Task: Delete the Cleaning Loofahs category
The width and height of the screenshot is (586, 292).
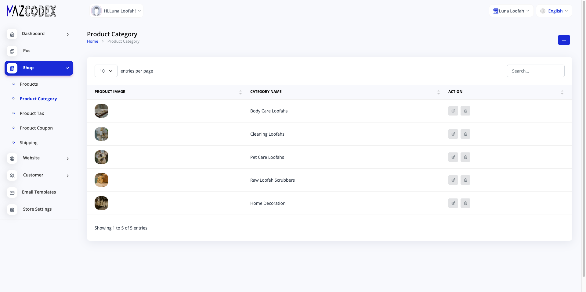Action: tap(465, 134)
